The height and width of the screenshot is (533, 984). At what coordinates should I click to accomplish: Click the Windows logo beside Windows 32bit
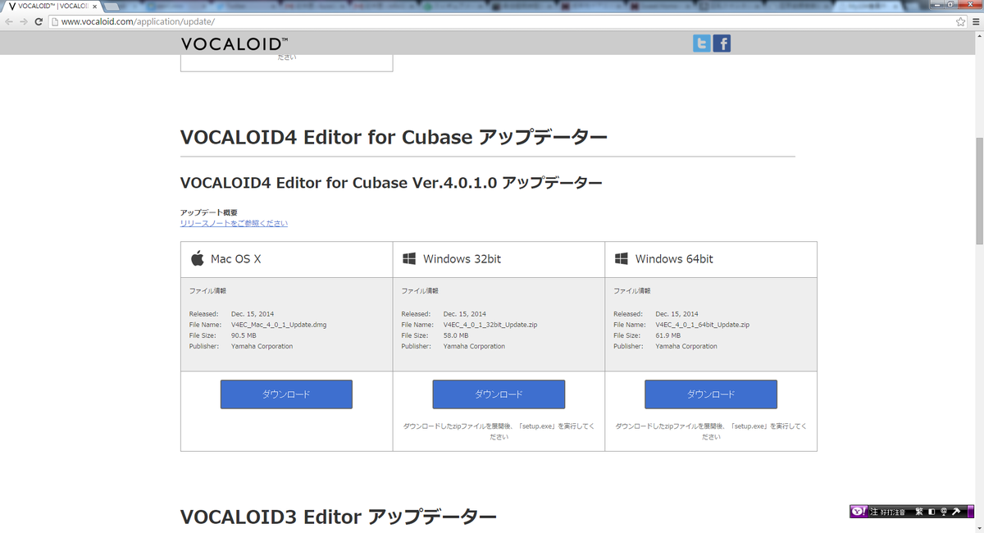tap(409, 258)
